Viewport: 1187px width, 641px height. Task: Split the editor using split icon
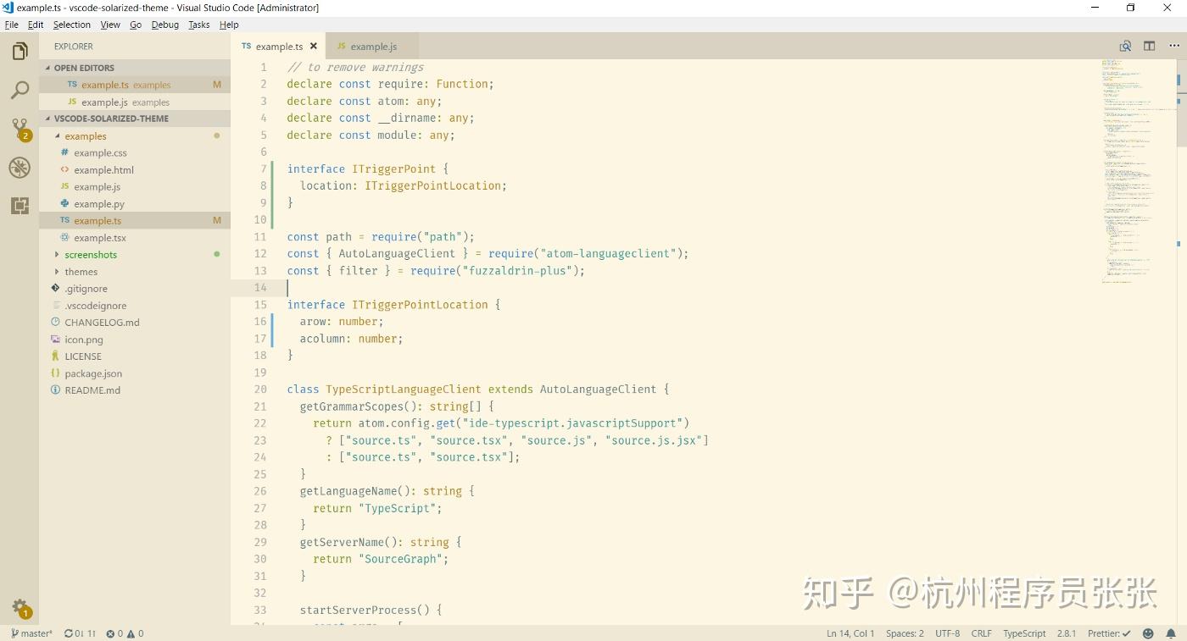point(1149,47)
